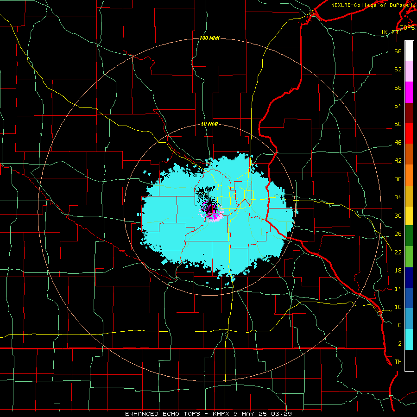Viewport: 417px width, 417px height.
Task: Click the 03:29 timestamp
Action: coord(281,414)
